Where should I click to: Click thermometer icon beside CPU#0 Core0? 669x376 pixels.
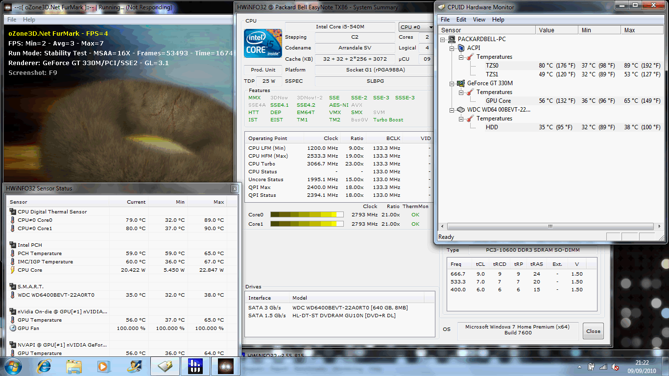pyautogui.click(x=13, y=220)
